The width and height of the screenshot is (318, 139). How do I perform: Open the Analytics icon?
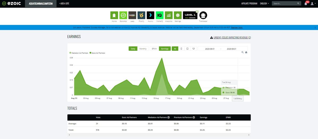[x=169, y=15]
